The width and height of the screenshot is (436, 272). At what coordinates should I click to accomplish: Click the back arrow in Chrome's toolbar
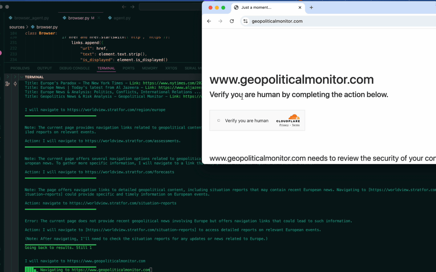[x=209, y=21]
